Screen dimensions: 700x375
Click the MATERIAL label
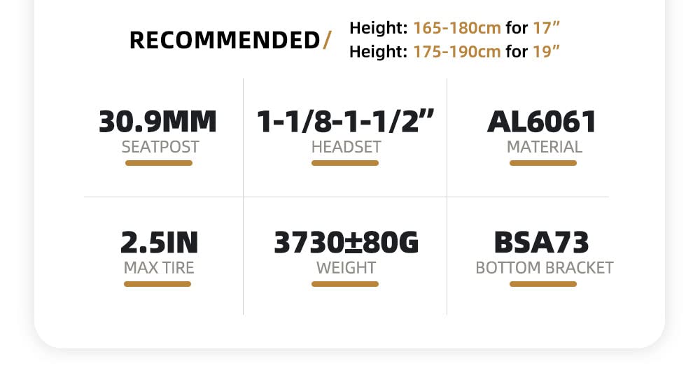tap(544, 147)
